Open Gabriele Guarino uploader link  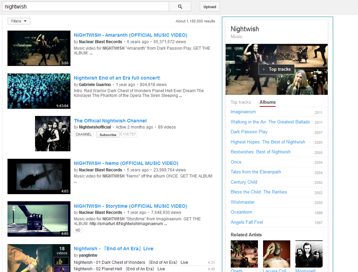coord(95,85)
